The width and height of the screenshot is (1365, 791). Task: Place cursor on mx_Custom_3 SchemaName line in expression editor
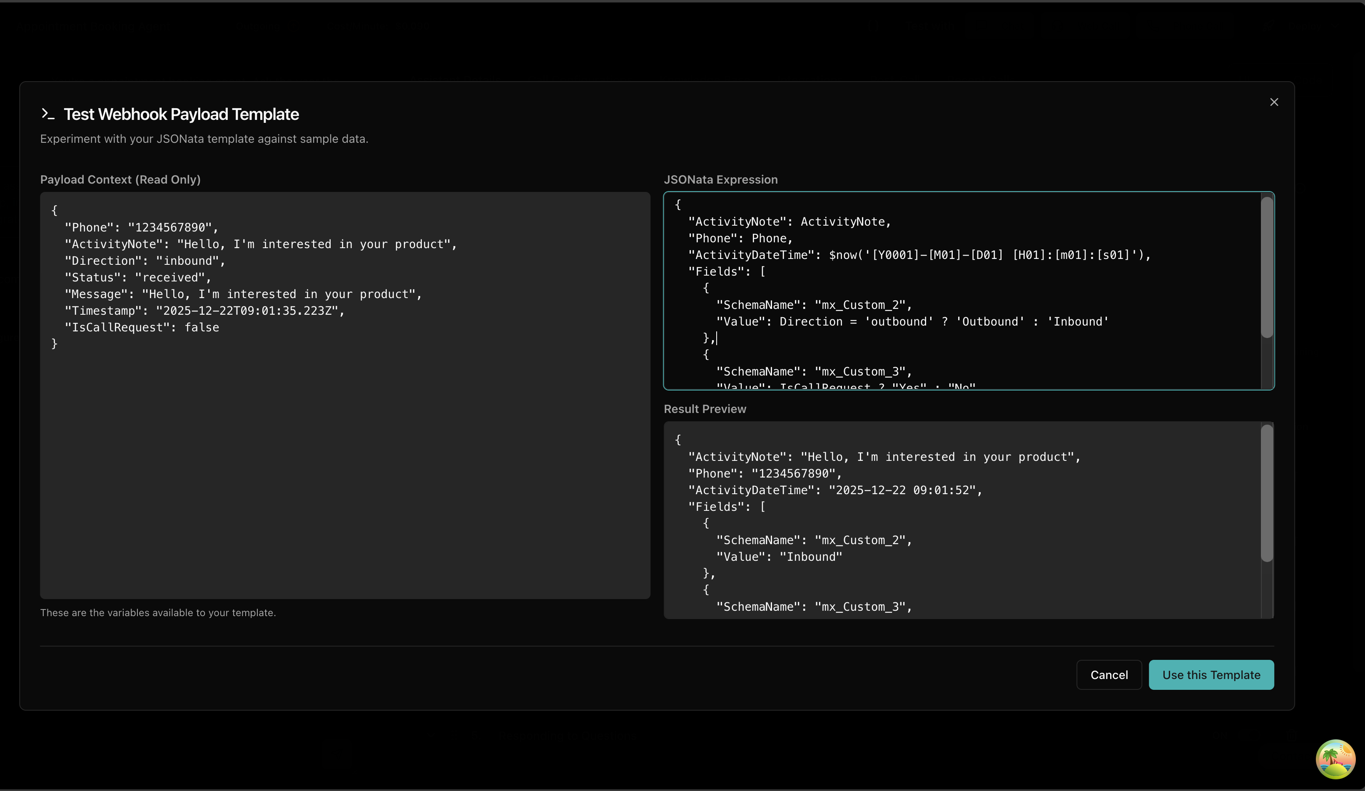pyautogui.click(x=814, y=371)
